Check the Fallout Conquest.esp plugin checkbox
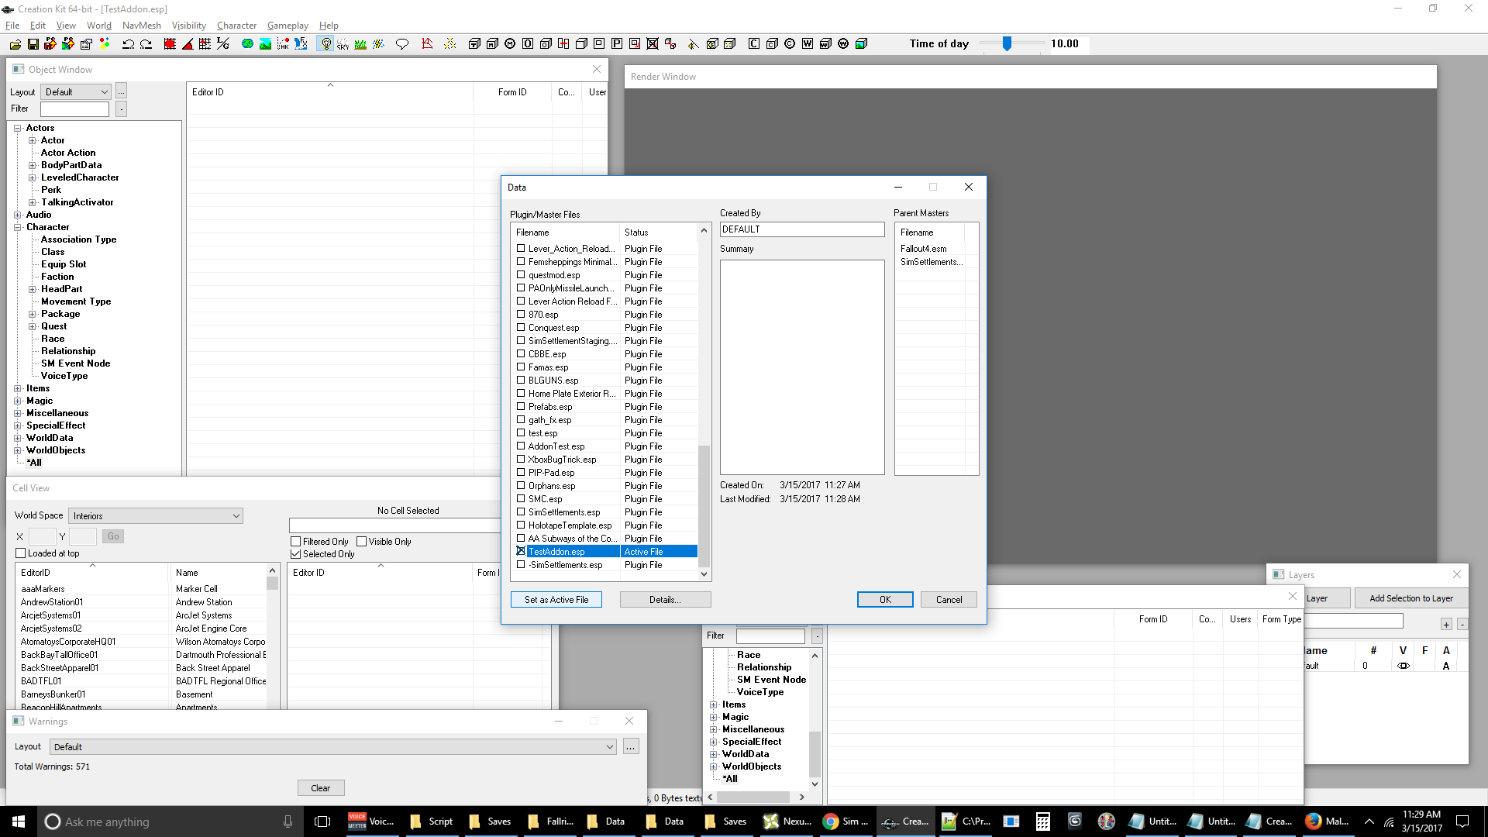Image resolution: width=1488 pixels, height=837 pixels. (521, 327)
